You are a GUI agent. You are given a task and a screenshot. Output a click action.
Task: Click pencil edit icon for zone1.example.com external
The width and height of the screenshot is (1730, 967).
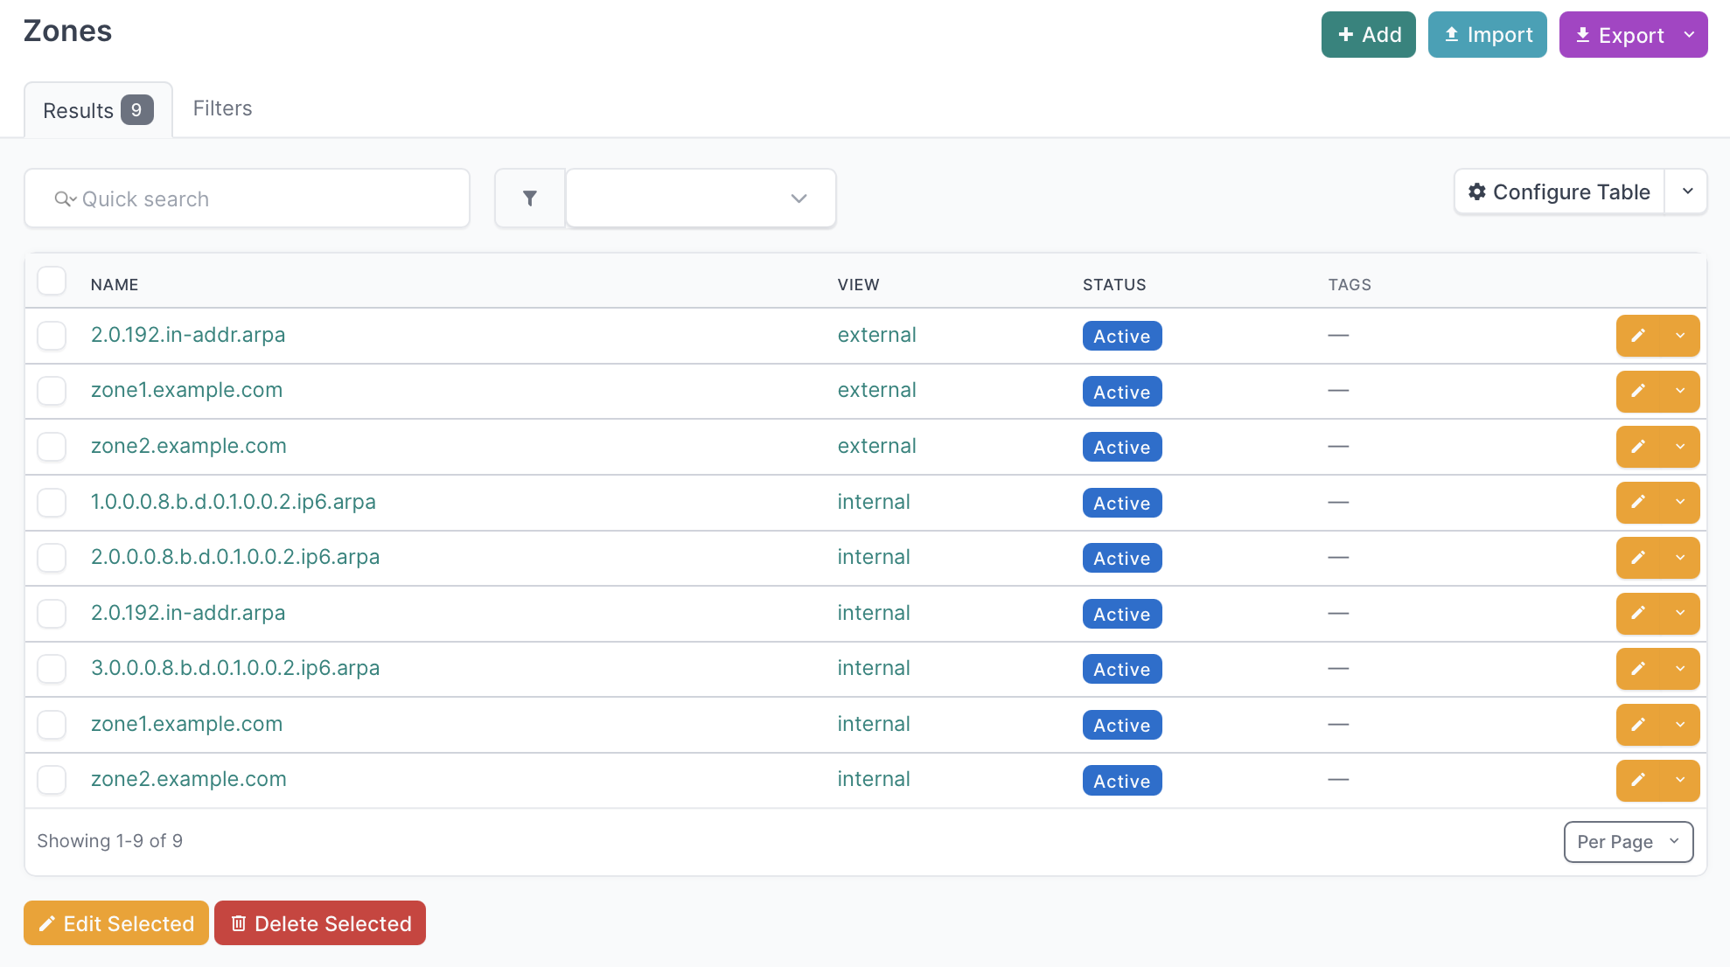(1638, 391)
